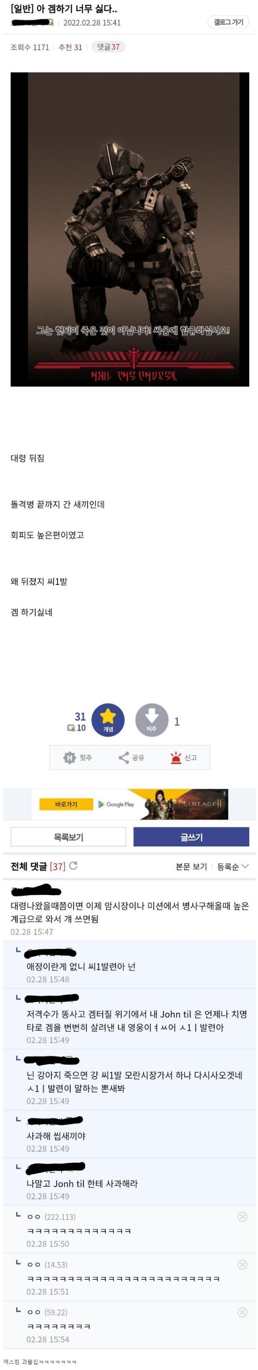Click the Google Play logo in the ad

[x=116, y=804]
